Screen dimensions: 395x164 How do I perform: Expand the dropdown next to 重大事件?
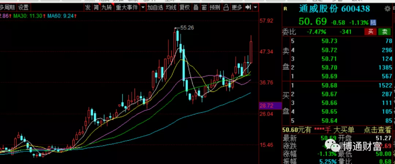click(143, 8)
